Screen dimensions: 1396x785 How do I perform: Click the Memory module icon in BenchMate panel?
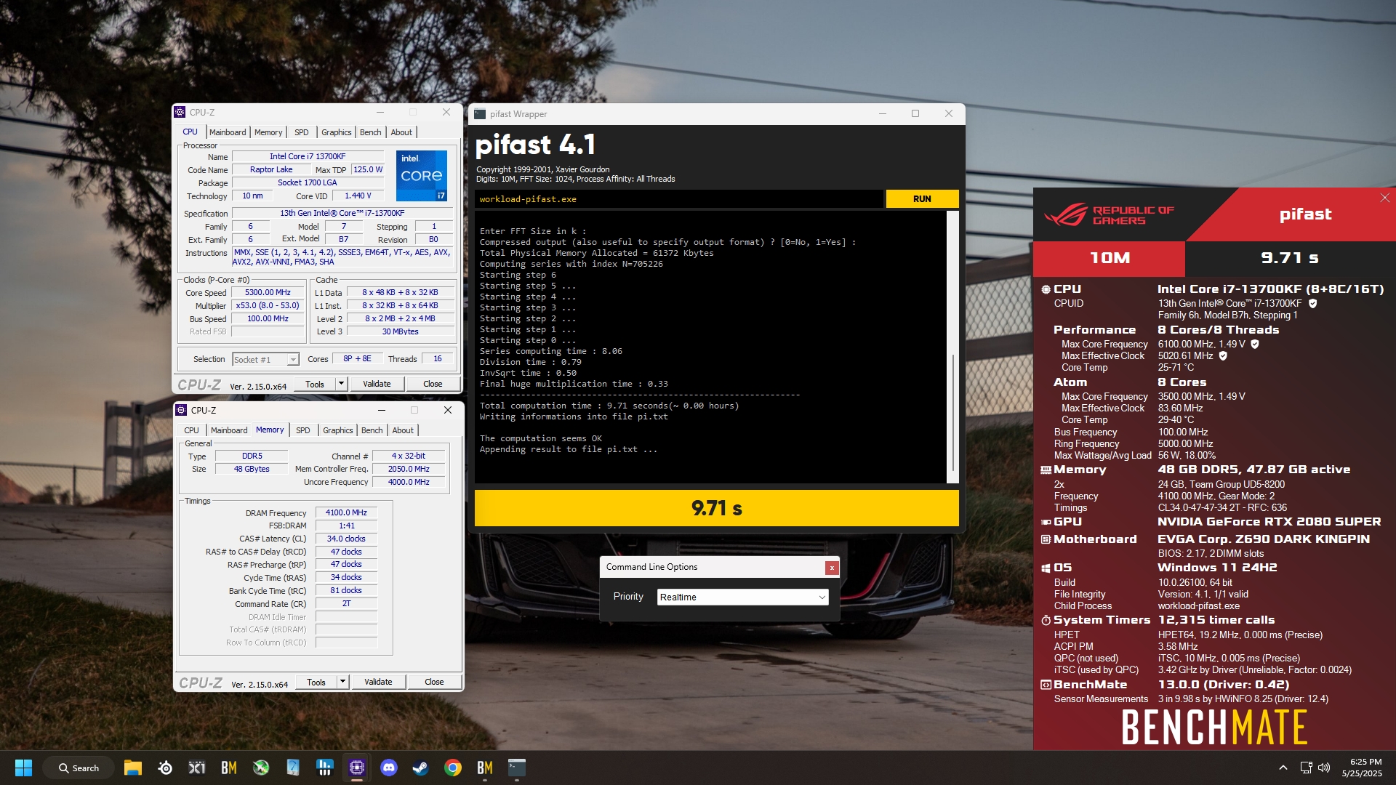[1046, 470]
